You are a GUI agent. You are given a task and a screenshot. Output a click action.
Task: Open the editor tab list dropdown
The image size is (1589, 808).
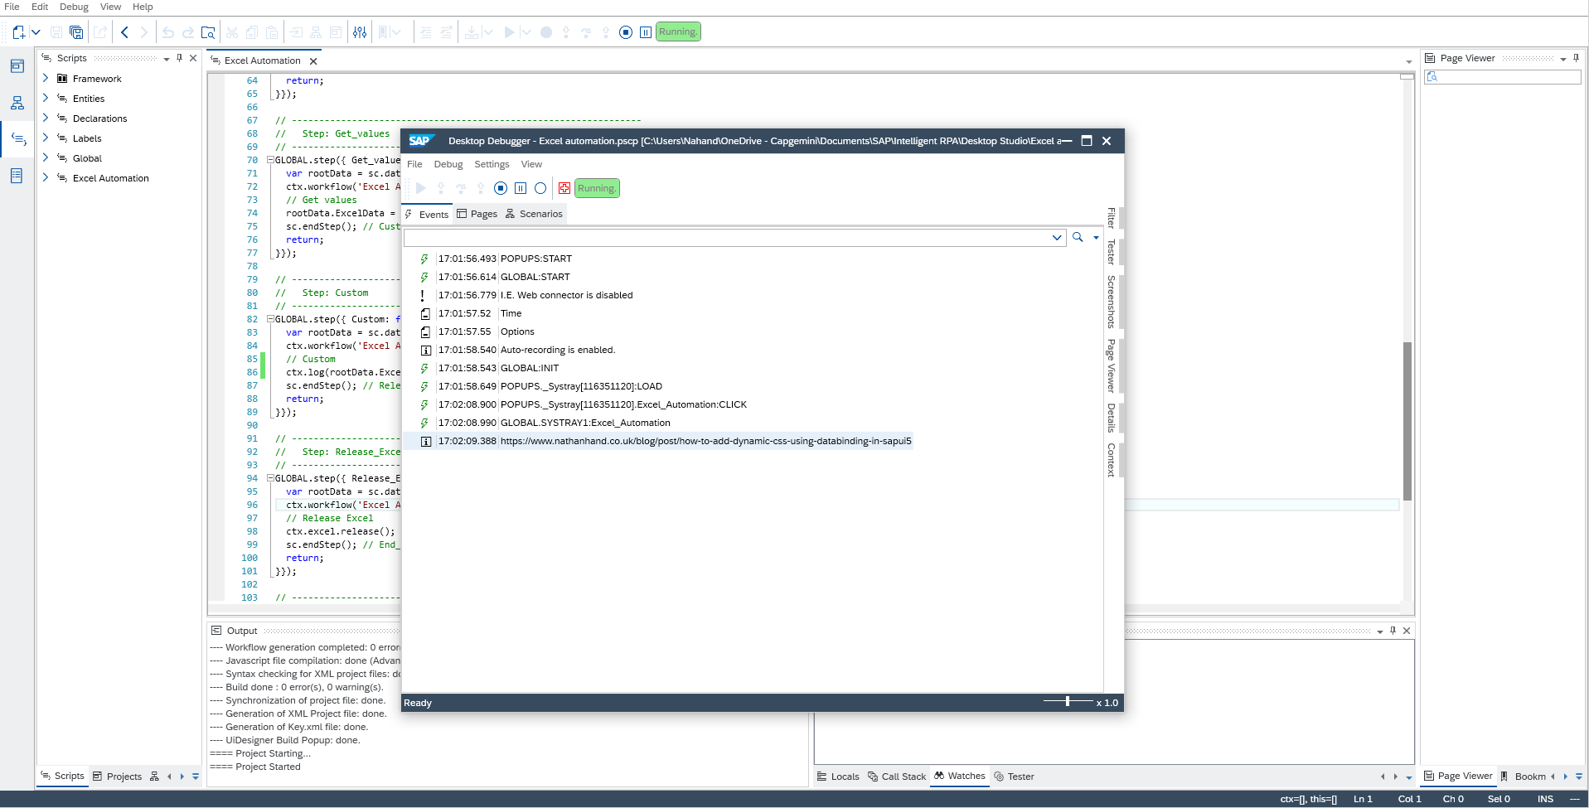[1408, 62]
